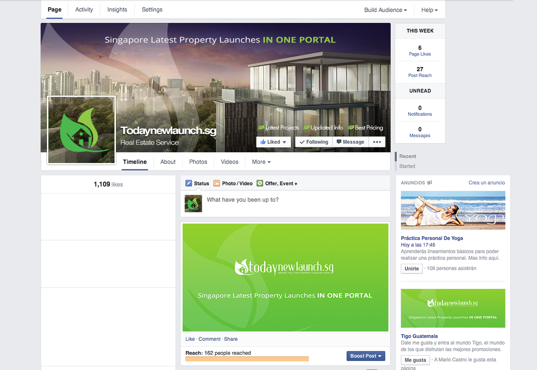The width and height of the screenshot is (537, 370).
Task: Like the green banner post
Action: point(190,339)
